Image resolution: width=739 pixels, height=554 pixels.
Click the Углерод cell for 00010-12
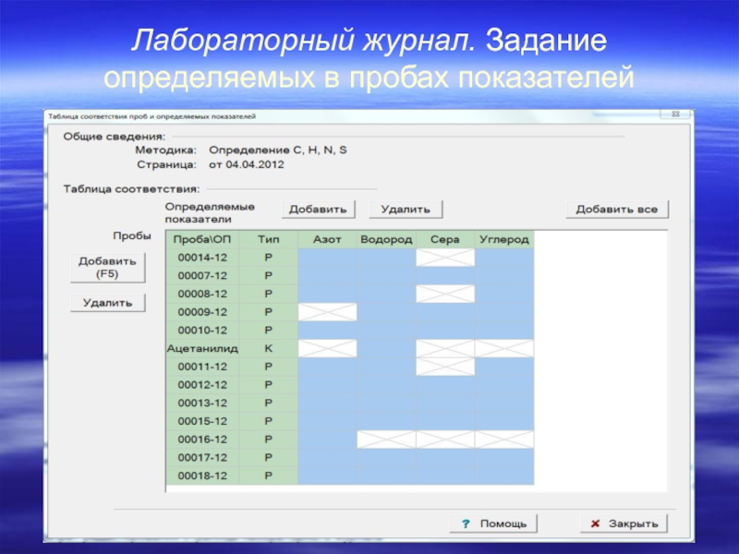pos(504,331)
